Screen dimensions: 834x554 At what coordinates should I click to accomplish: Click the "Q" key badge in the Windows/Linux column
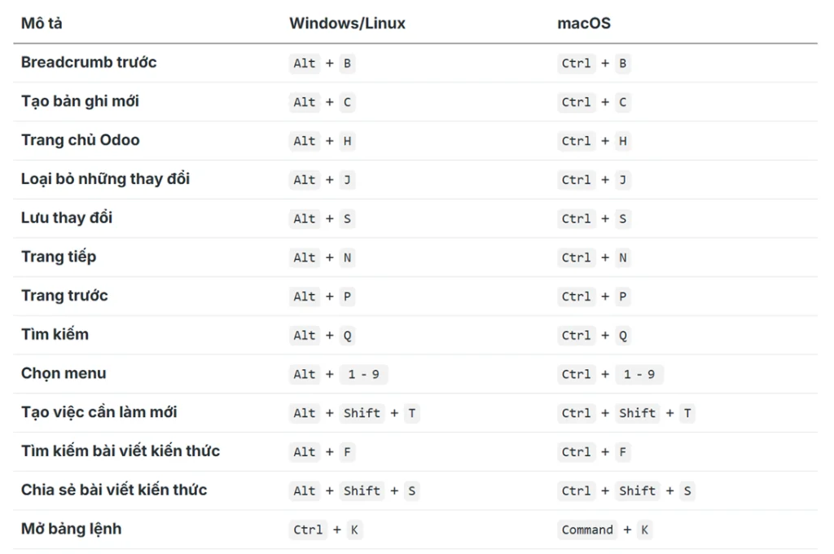click(347, 336)
